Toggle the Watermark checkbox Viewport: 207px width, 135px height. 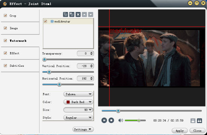click(5, 40)
